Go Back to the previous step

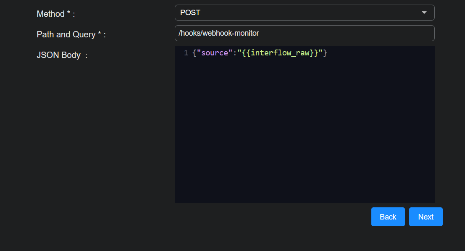click(388, 217)
